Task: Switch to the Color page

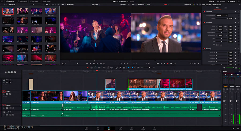Action: point(132,129)
